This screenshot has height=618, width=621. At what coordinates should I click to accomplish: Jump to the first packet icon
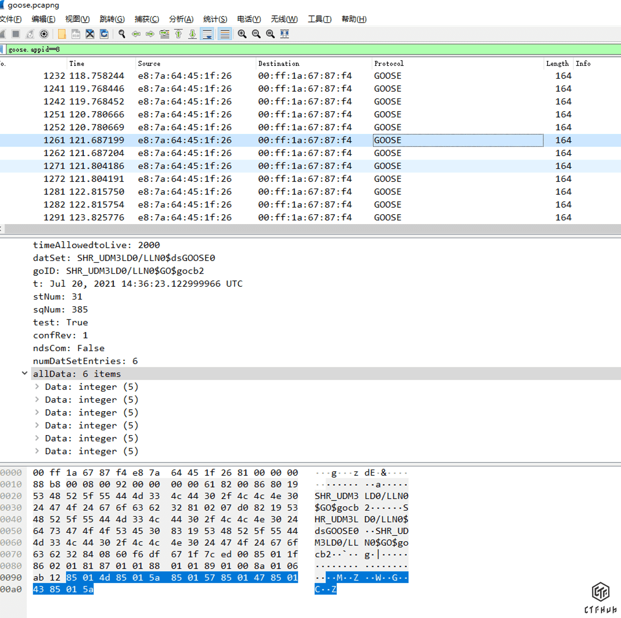(x=178, y=34)
